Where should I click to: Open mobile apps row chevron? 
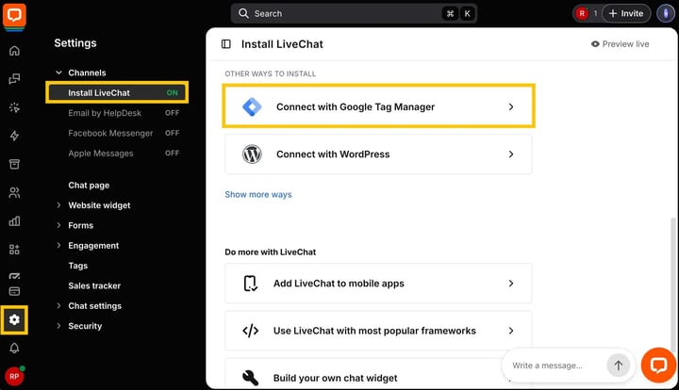point(511,284)
